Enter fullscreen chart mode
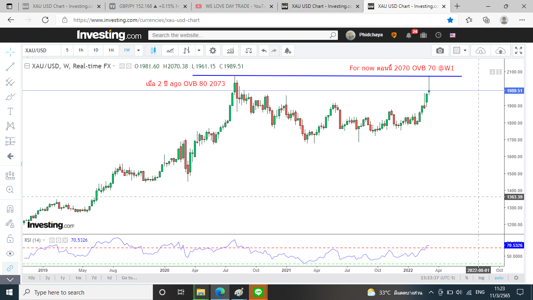 519,50
